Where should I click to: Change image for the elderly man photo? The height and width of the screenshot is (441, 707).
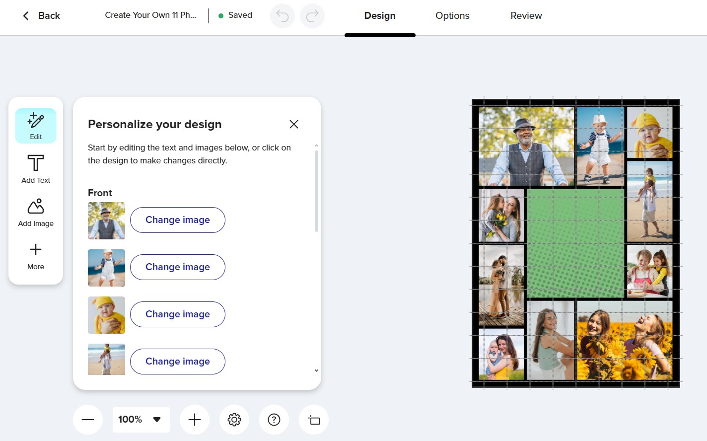178,220
